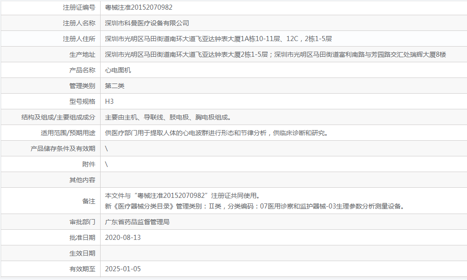Select the remark line starting with 本文件与
This screenshot has height=280, width=467.
tap(183, 196)
